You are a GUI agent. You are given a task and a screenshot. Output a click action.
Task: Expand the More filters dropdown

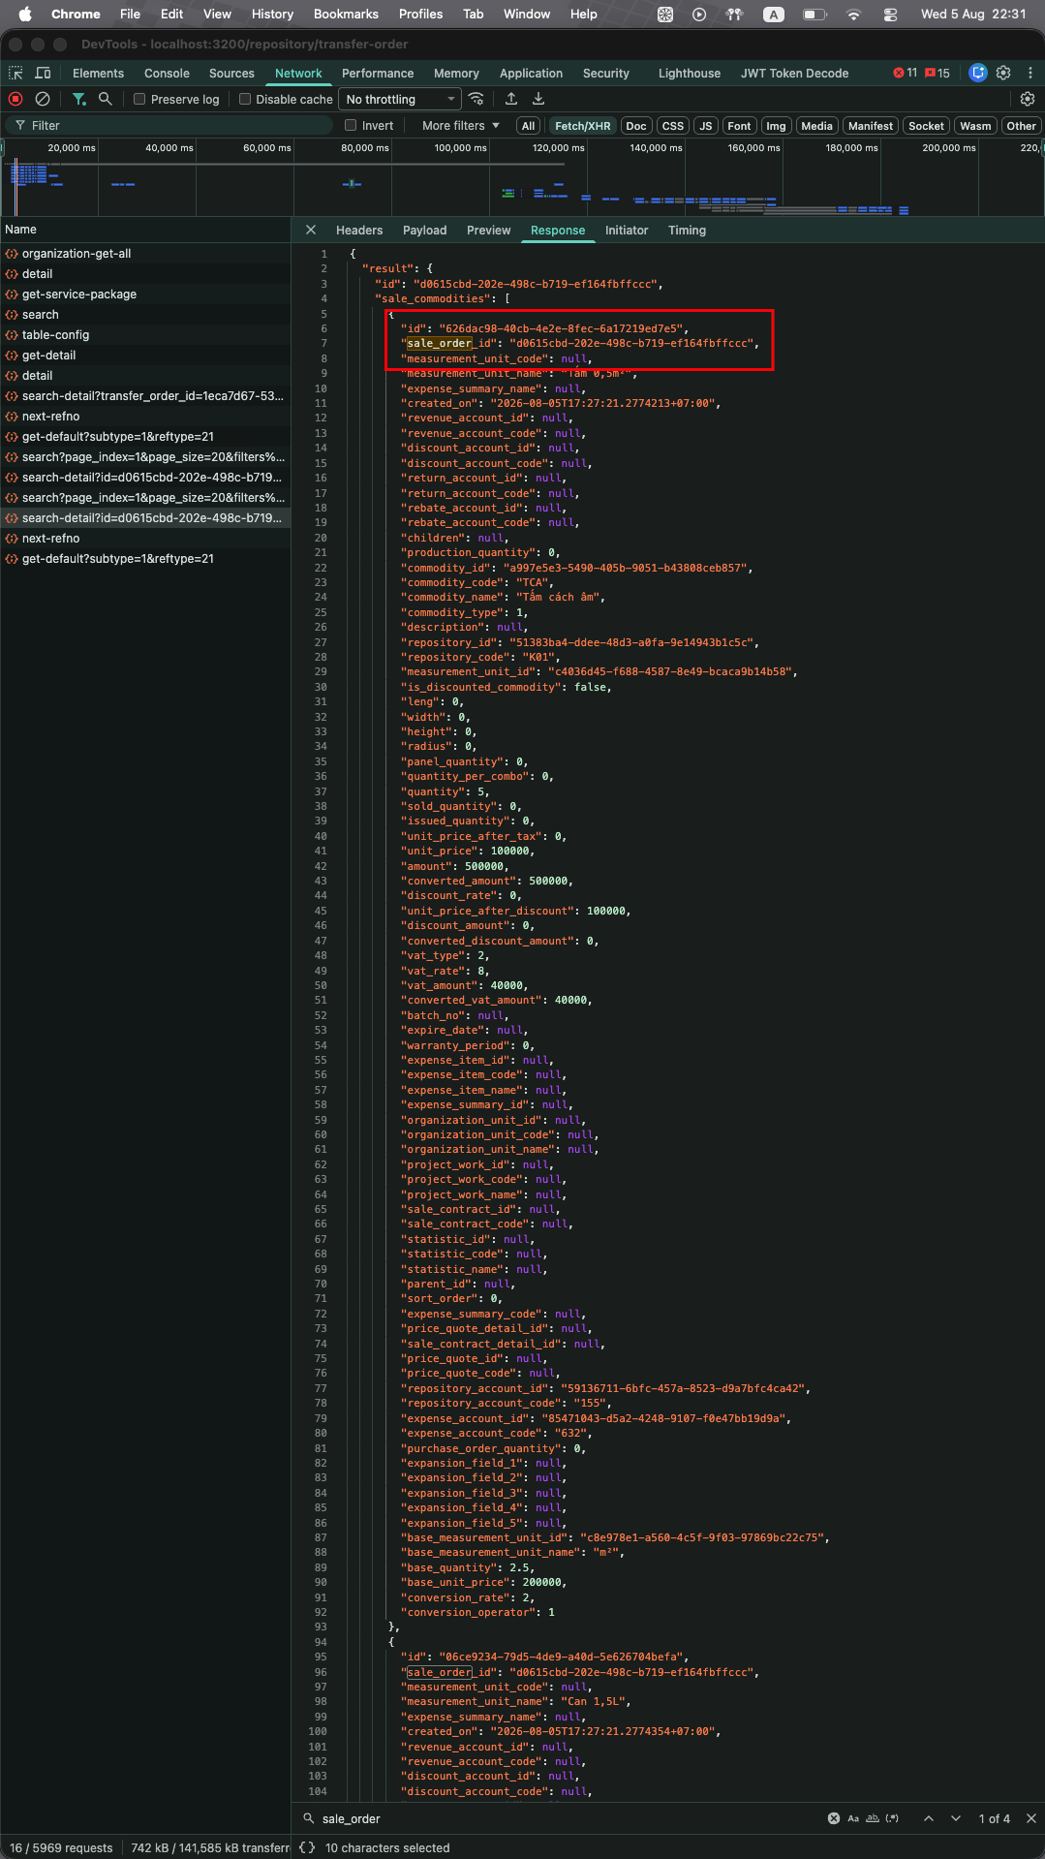461,125
